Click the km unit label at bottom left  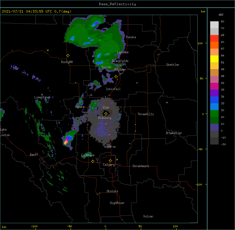pos(4,227)
